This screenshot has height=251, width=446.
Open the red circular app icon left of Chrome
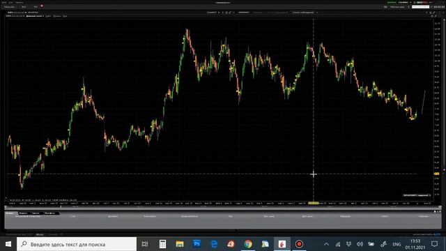(x=231, y=244)
